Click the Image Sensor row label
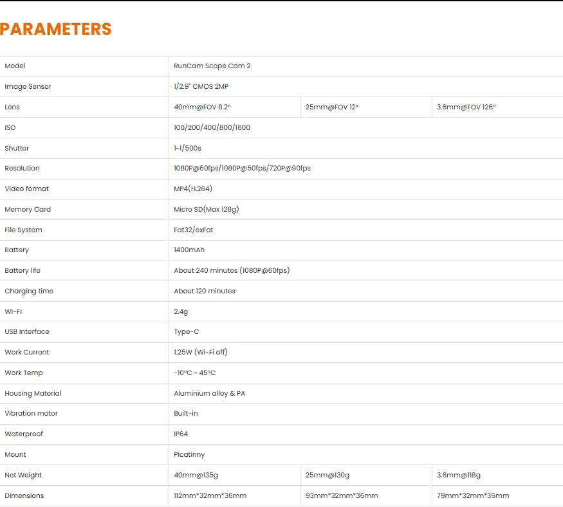 [28, 86]
